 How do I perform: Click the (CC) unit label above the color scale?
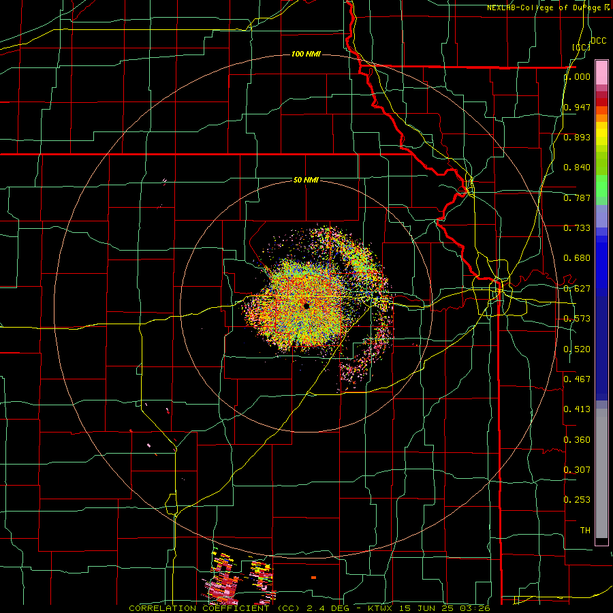click(x=582, y=47)
